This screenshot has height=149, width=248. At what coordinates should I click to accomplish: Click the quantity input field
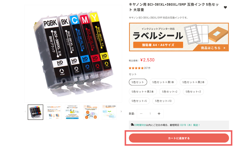(x=150, y=113)
